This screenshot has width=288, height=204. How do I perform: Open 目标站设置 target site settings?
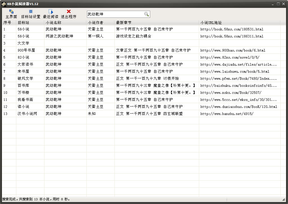point(31,14)
